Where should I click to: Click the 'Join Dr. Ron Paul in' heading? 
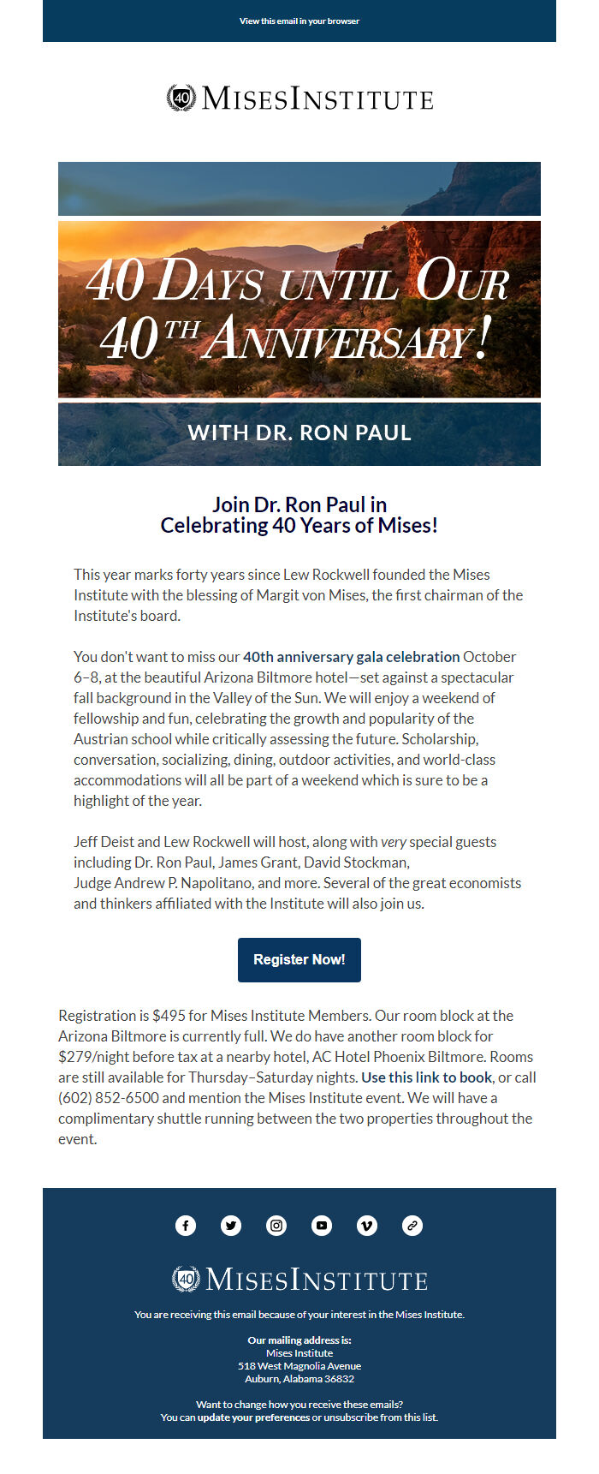[299, 505]
